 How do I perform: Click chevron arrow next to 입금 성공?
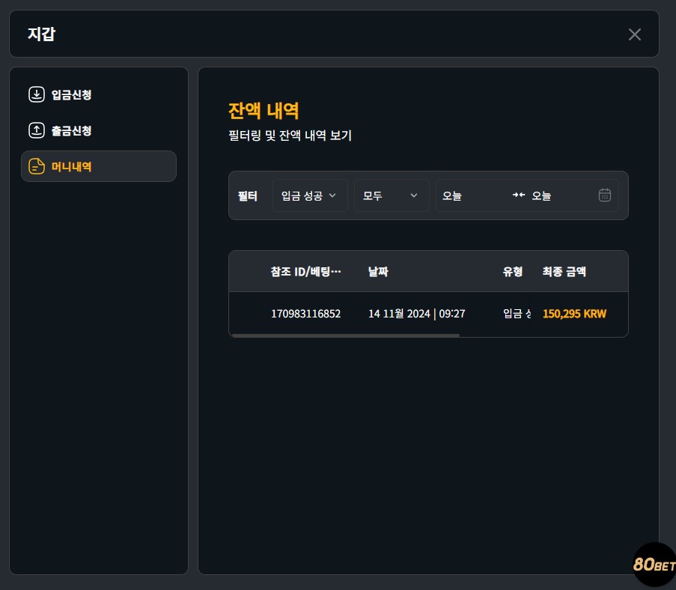[332, 195]
